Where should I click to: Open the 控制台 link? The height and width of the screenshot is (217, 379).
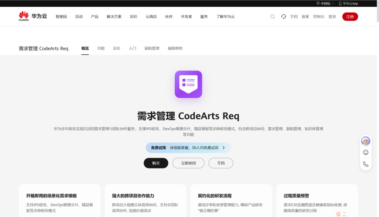coord(319,17)
